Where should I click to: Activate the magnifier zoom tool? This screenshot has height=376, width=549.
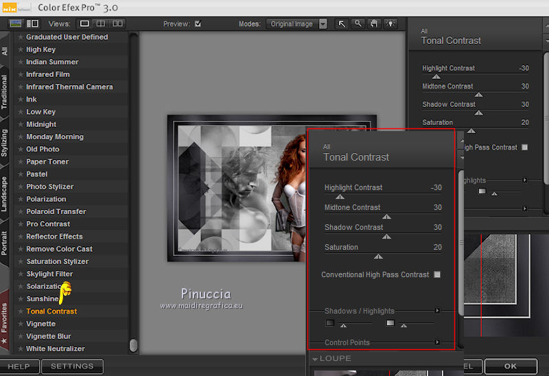(x=358, y=24)
